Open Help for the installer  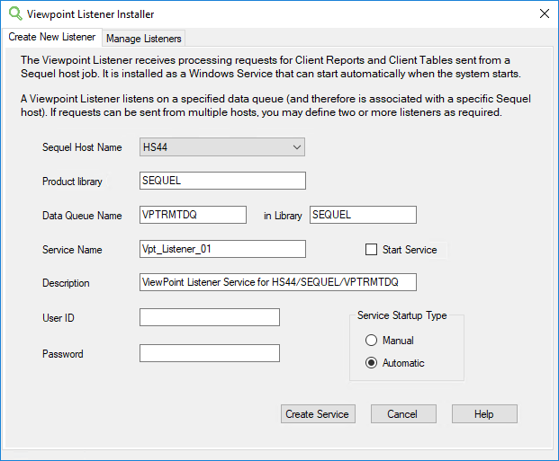(484, 414)
